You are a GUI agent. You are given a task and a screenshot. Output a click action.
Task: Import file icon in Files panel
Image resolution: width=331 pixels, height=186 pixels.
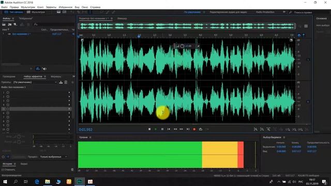point(9,24)
